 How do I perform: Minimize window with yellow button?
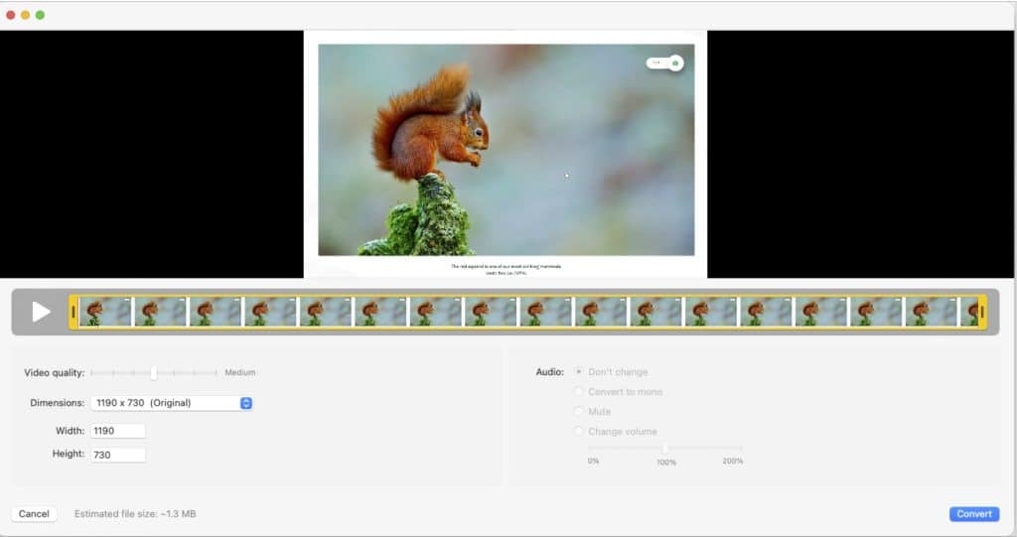coord(25,15)
